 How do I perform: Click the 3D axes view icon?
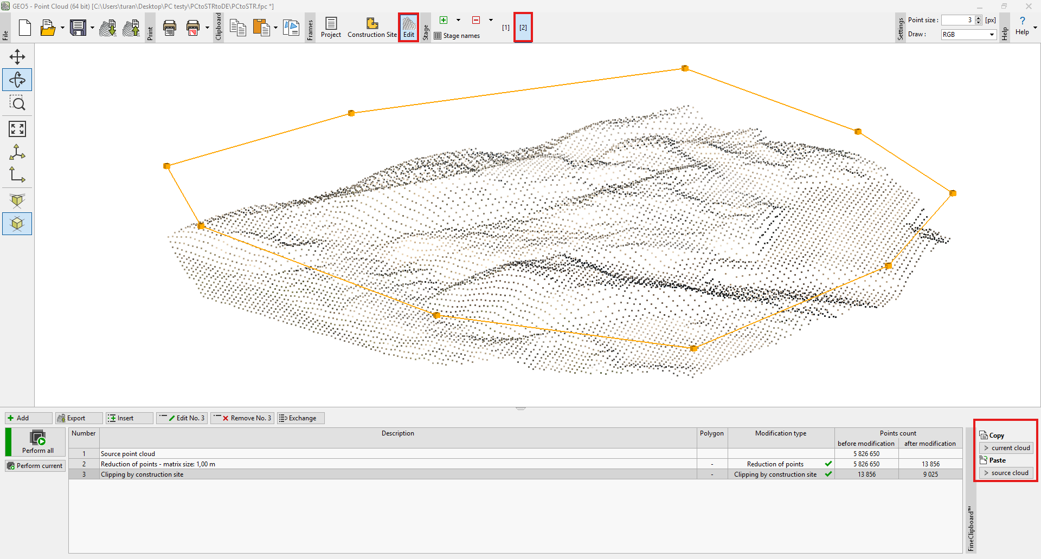(17, 152)
